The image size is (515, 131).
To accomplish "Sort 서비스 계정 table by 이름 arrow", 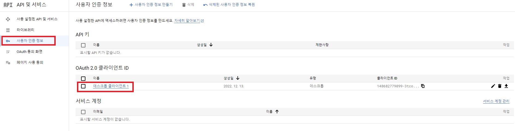I will [x=277, y=111].
